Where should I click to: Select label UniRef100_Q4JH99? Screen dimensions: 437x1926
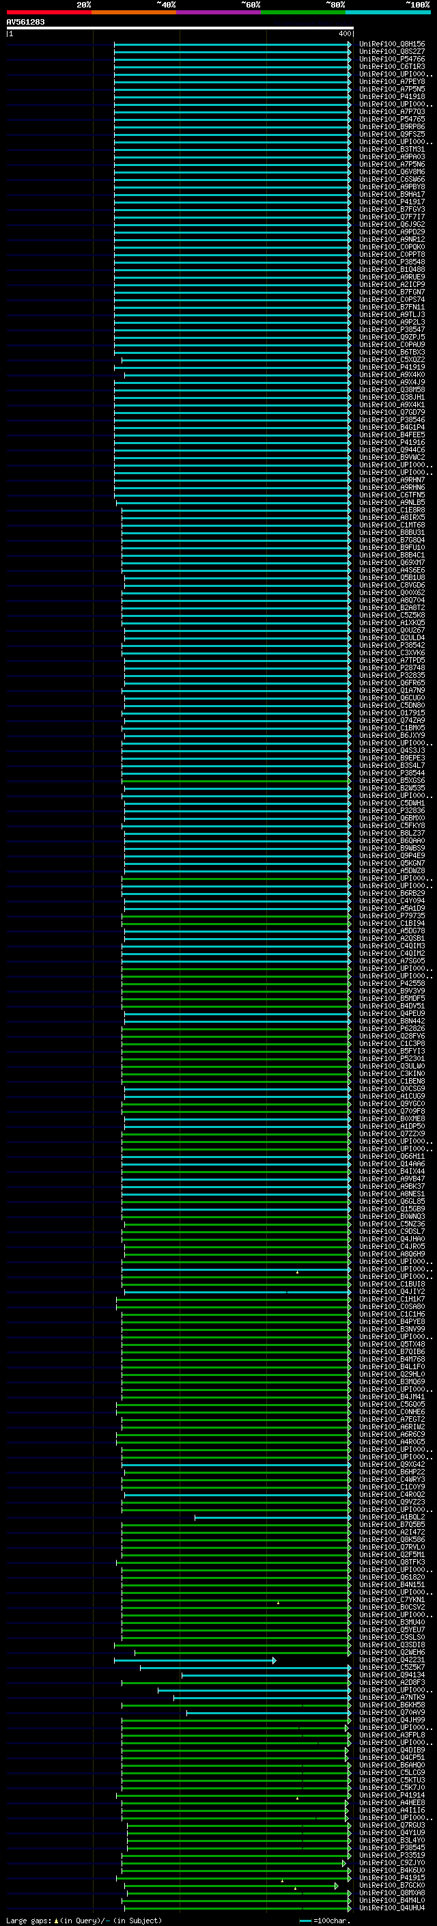[391, 1720]
